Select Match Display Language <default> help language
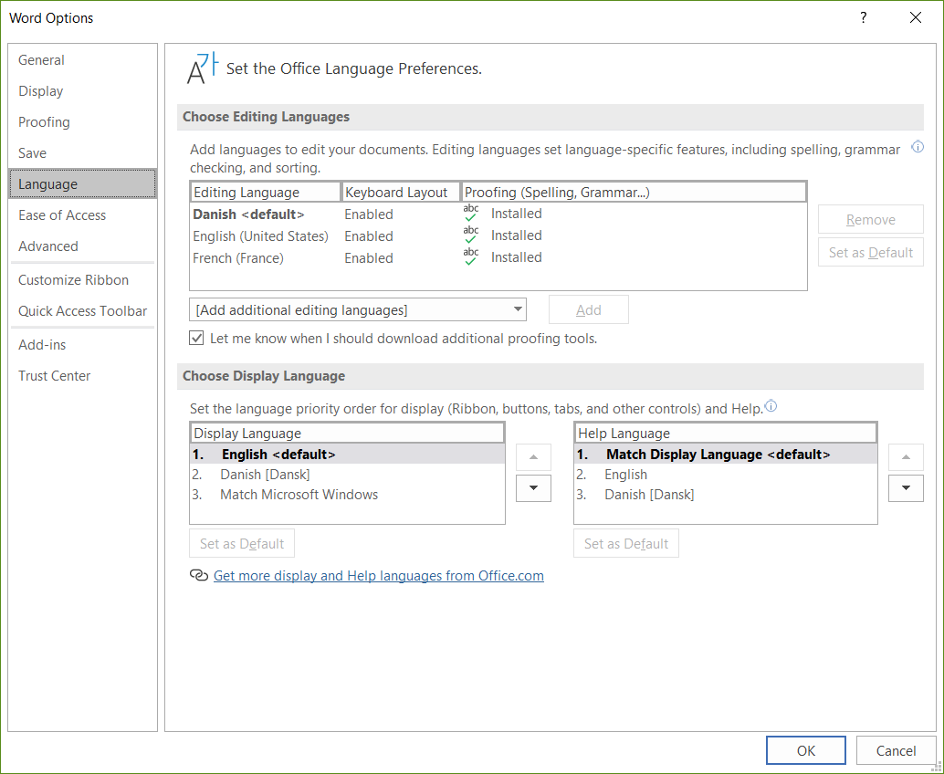944x774 pixels. click(726, 455)
